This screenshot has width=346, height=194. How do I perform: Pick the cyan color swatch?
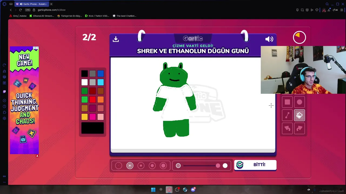click(x=101, y=82)
